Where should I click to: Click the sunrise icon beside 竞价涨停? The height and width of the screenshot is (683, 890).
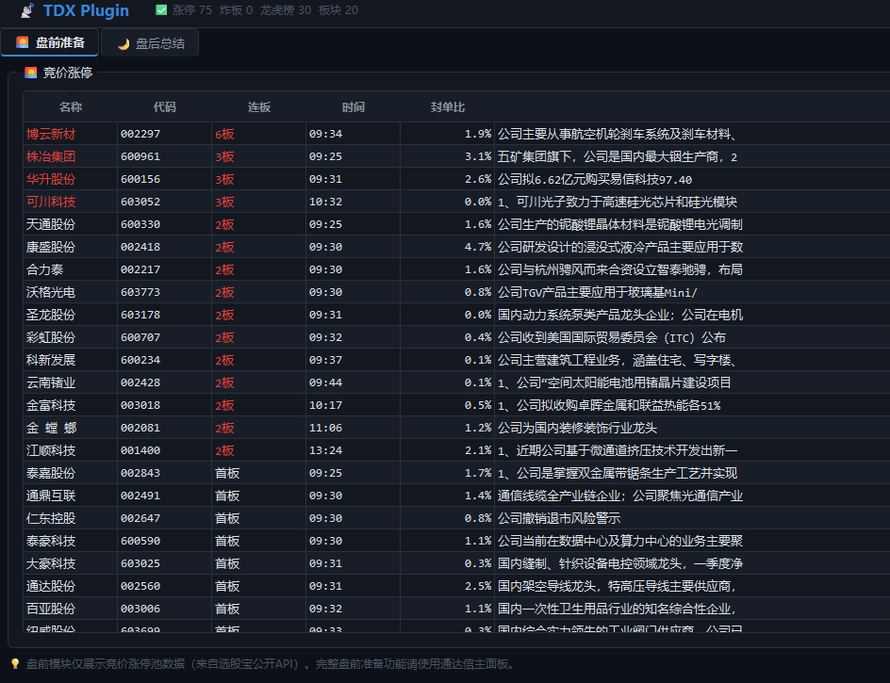pyautogui.click(x=31, y=73)
